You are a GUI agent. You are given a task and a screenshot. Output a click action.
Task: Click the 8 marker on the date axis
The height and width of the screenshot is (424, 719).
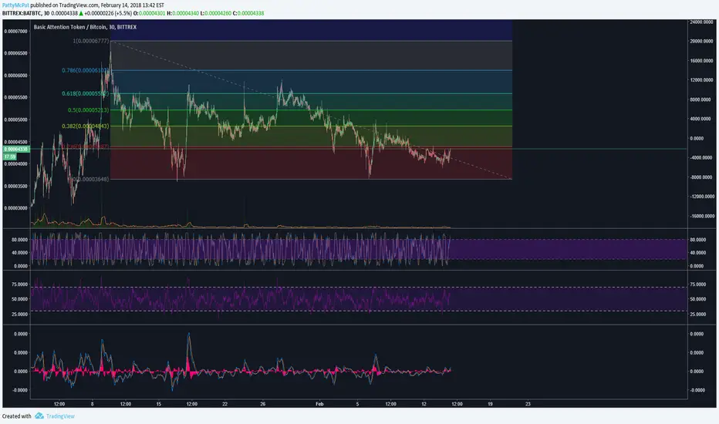click(92, 404)
